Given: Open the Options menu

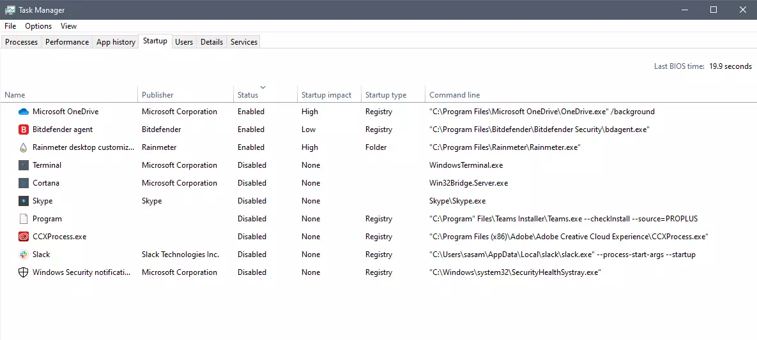Looking at the screenshot, I should tap(38, 26).
